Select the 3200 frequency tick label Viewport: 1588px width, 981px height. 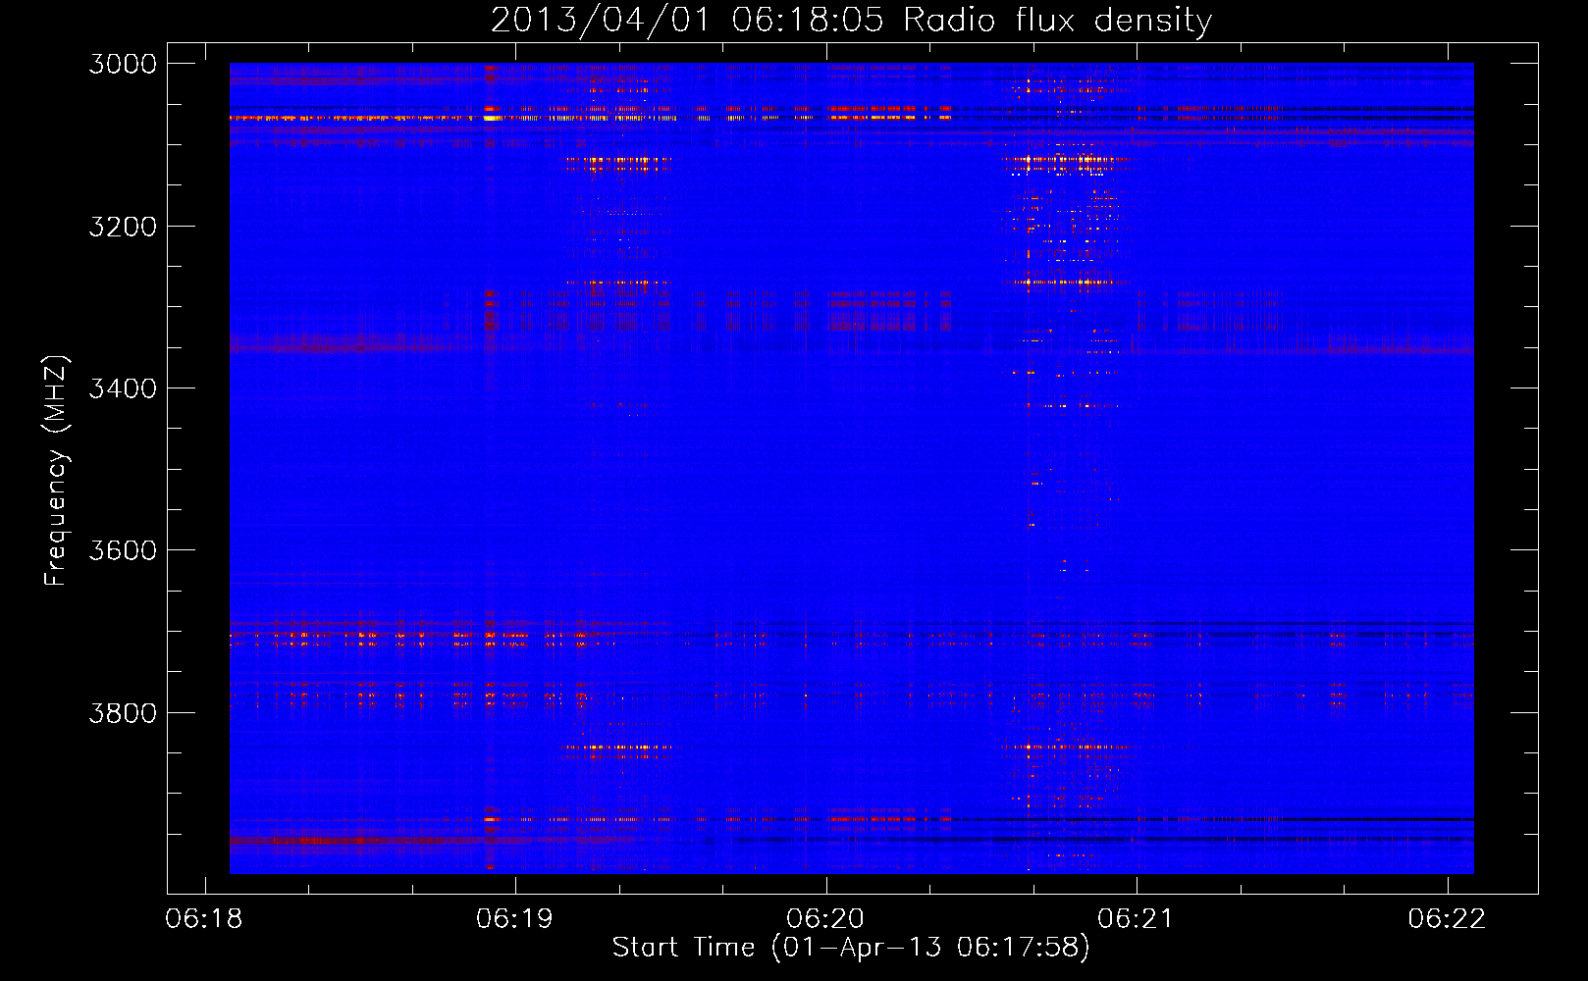123,227
